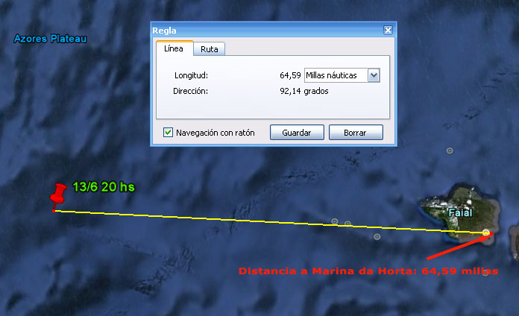Click the Dirección value 92,14 grados
This screenshot has width=519, height=316.
click(x=303, y=91)
